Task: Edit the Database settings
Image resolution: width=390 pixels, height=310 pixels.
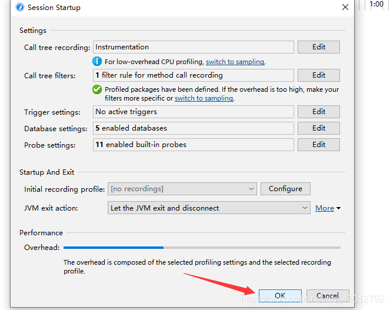Action: coord(319,128)
